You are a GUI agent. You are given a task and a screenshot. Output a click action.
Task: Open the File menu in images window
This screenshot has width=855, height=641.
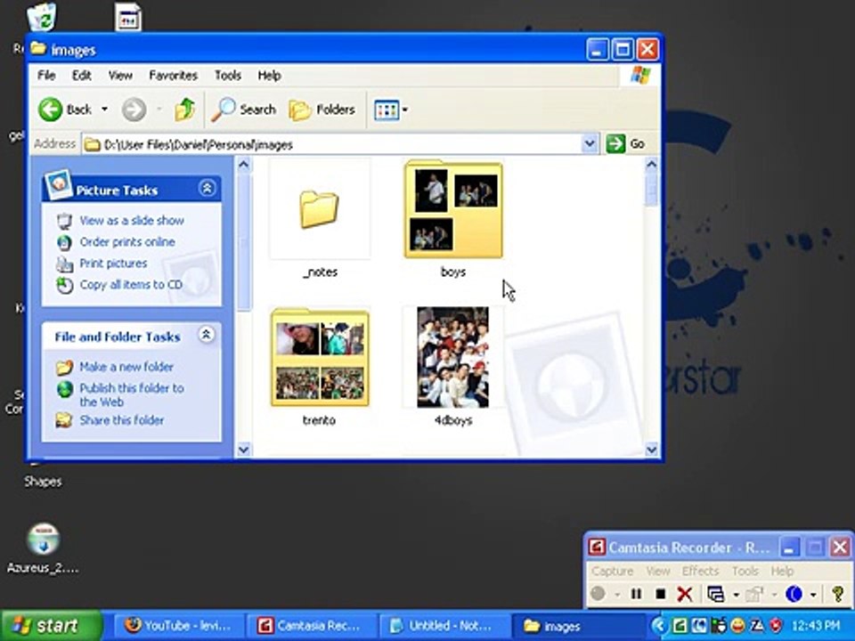(x=46, y=75)
